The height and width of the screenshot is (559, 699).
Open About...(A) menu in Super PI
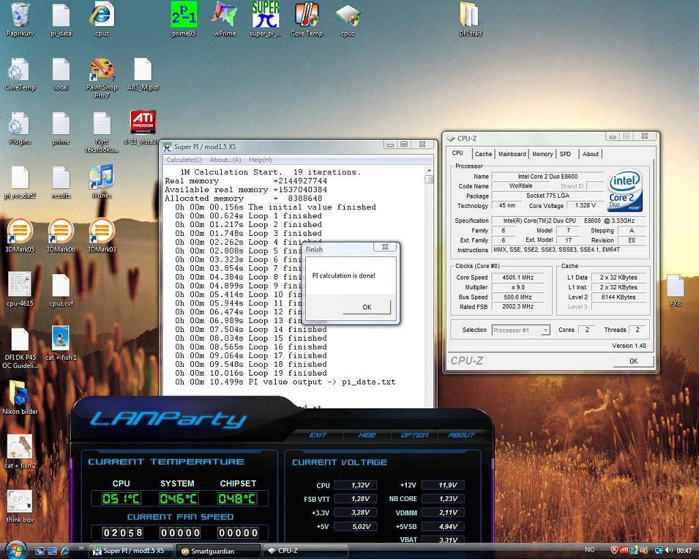225,160
